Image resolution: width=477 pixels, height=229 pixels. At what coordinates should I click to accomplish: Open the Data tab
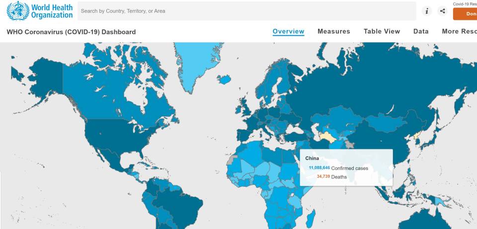[x=421, y=31]
